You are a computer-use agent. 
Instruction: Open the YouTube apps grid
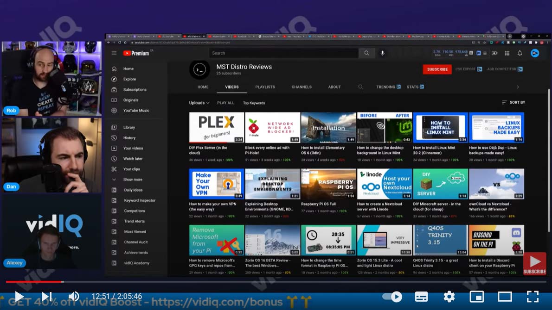click(x=507, y=53)
